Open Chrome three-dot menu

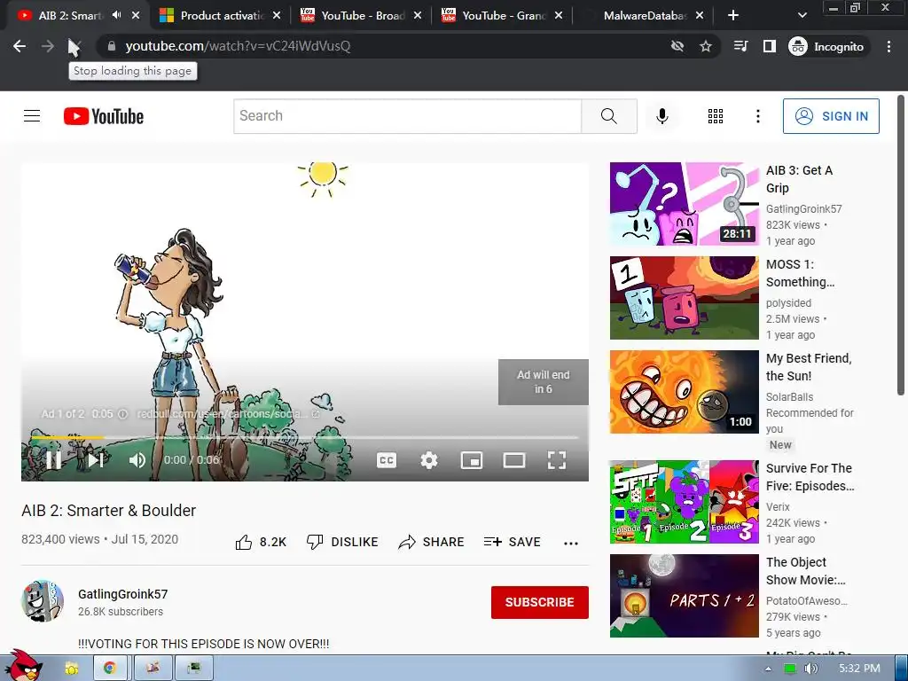point(888,46)
